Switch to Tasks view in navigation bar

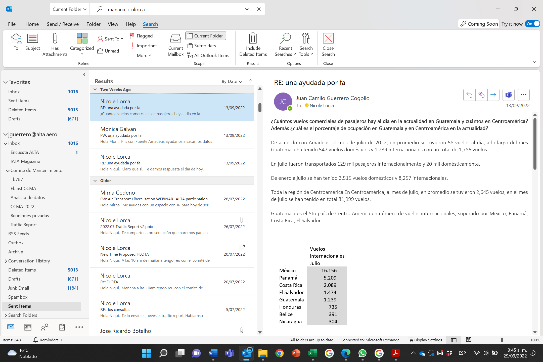click(62, 327)
